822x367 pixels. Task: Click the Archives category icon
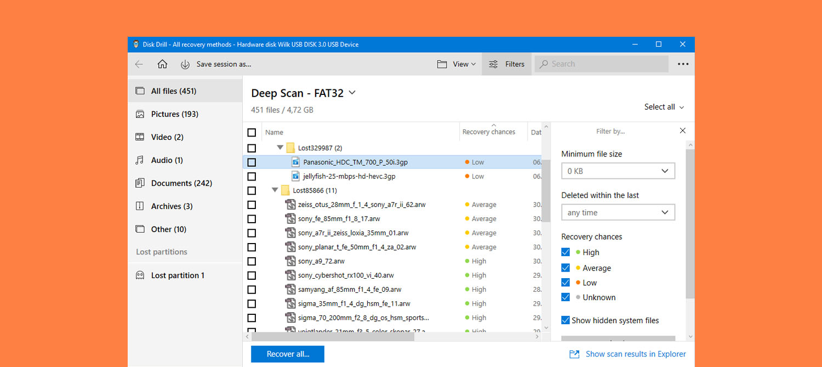(x=140, y=206)
